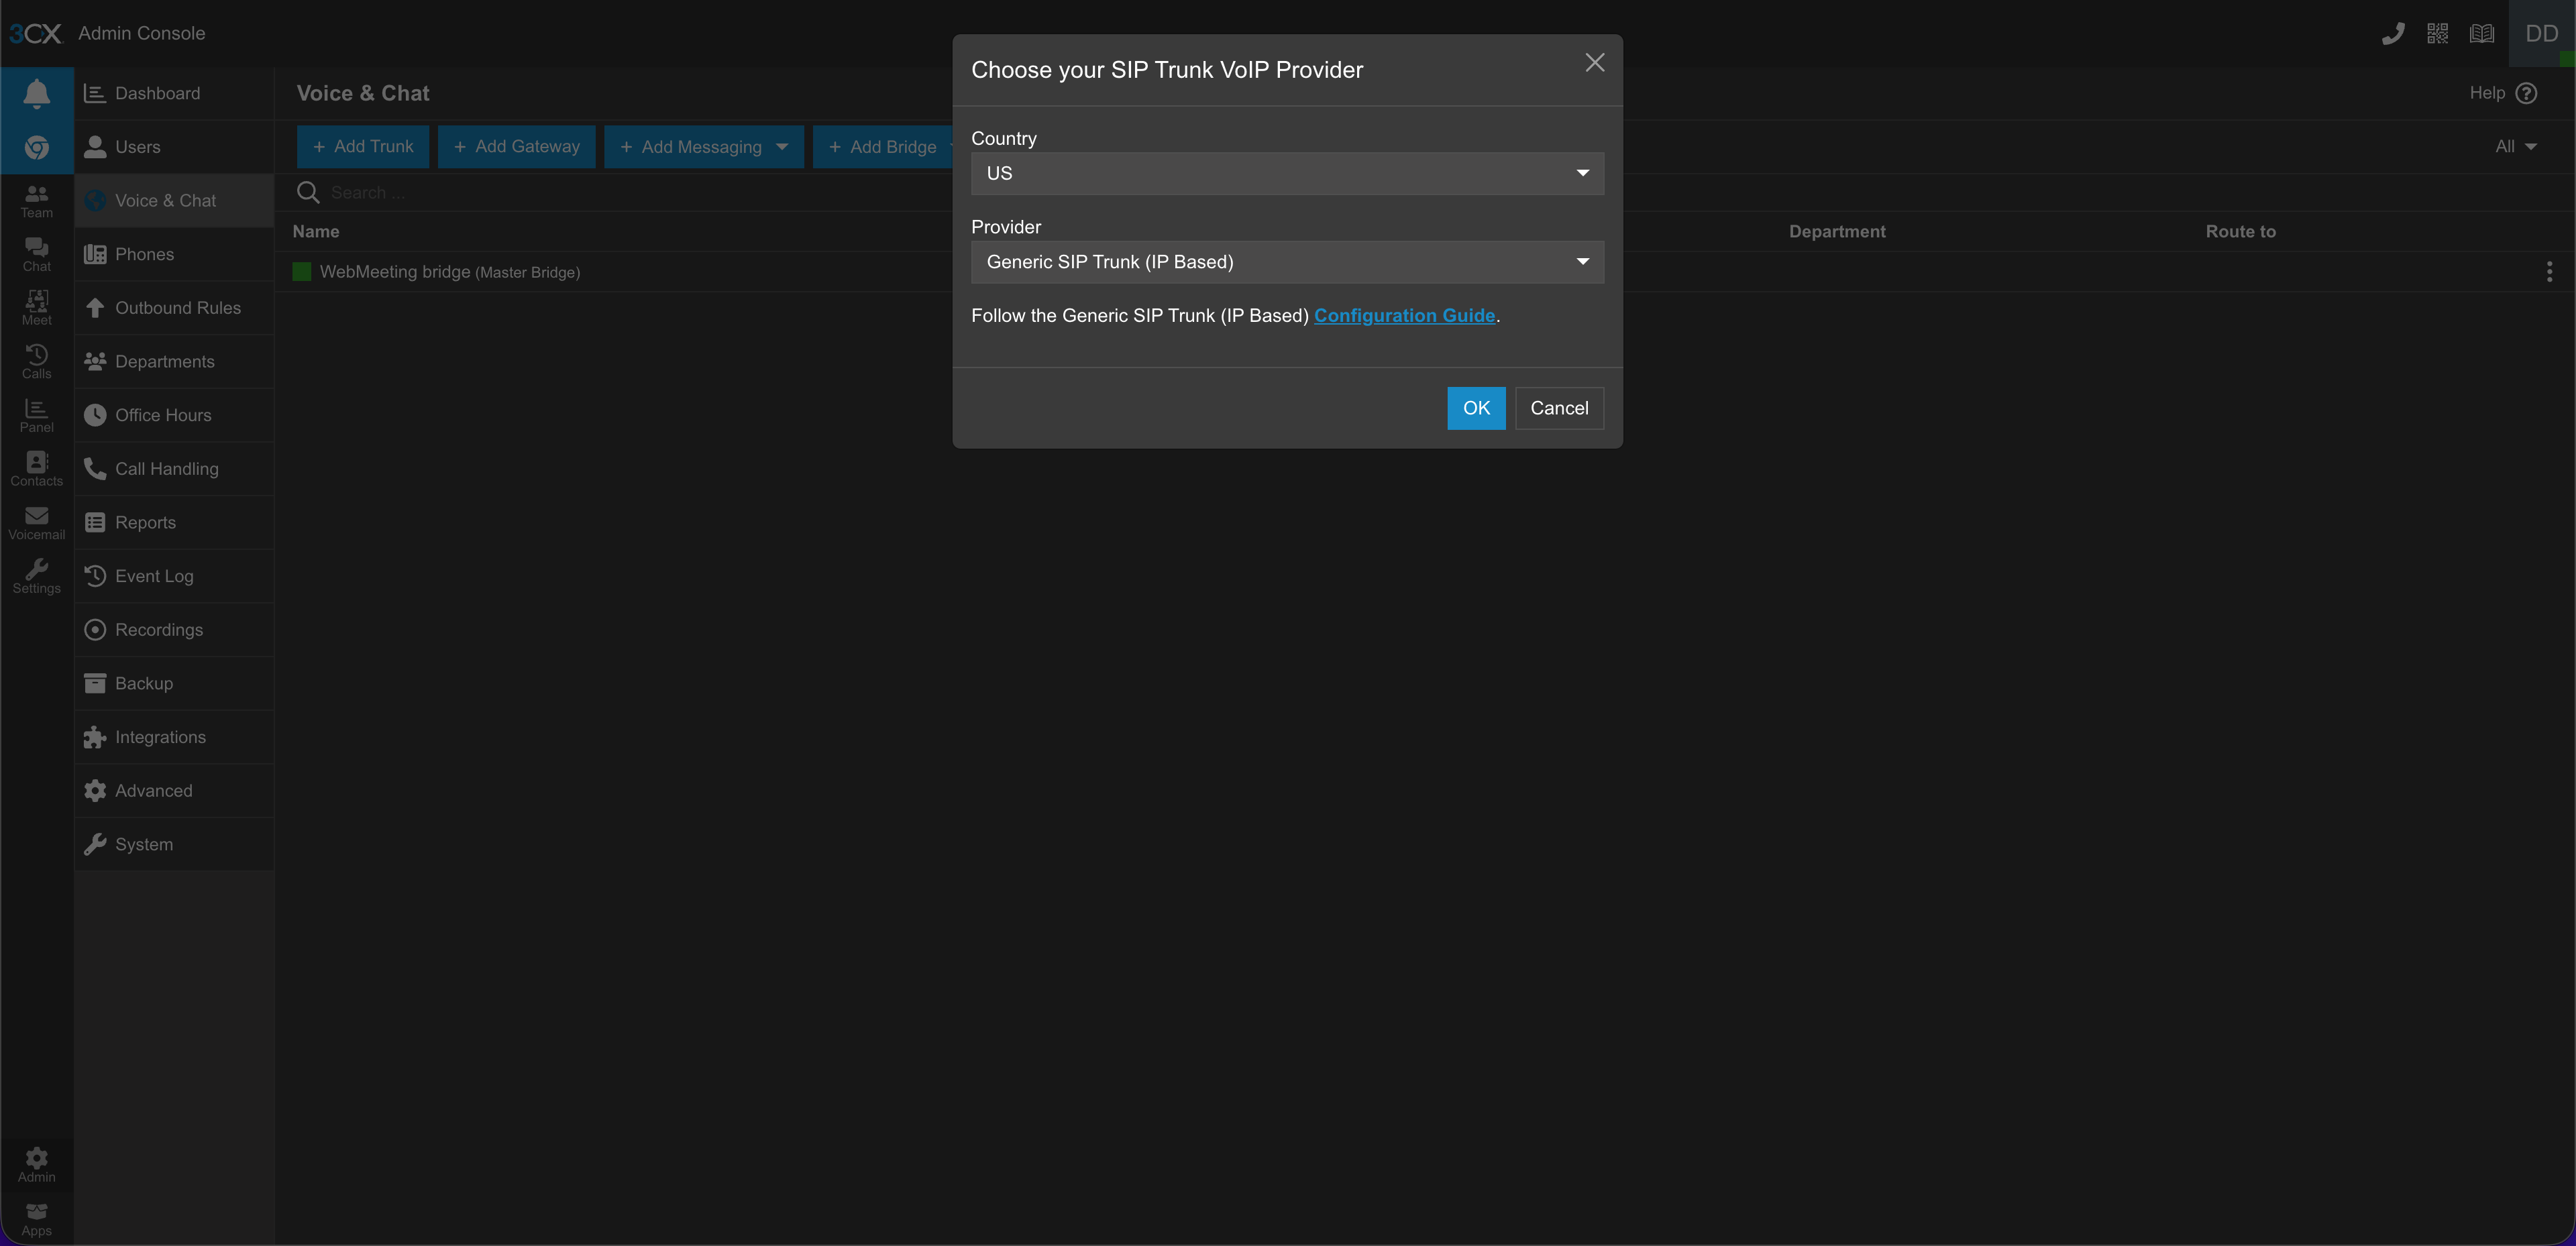Expand the Add Messaging dropdown arrow
The image size is (2576, 1246).
click(782, 146)
